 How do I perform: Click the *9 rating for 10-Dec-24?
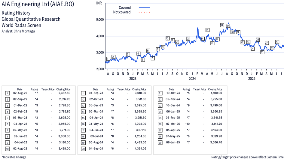tap(188, 105)
